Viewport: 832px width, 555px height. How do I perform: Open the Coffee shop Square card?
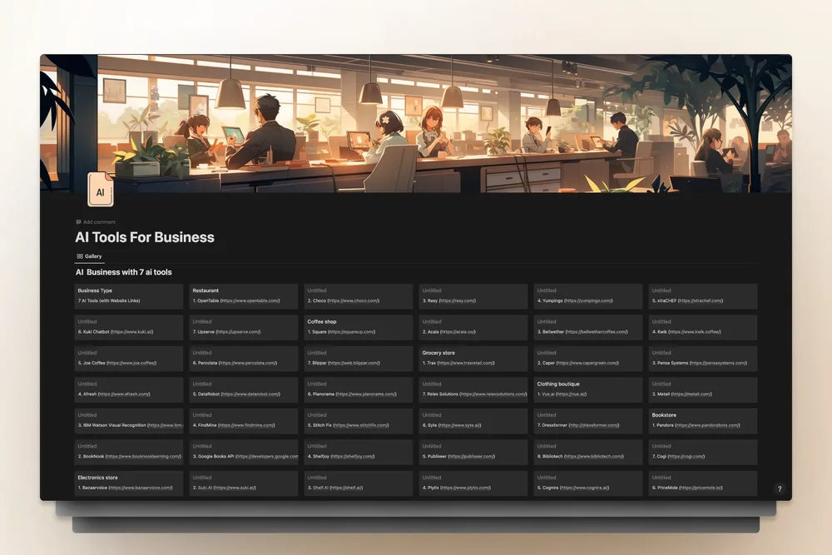(359, 327)
